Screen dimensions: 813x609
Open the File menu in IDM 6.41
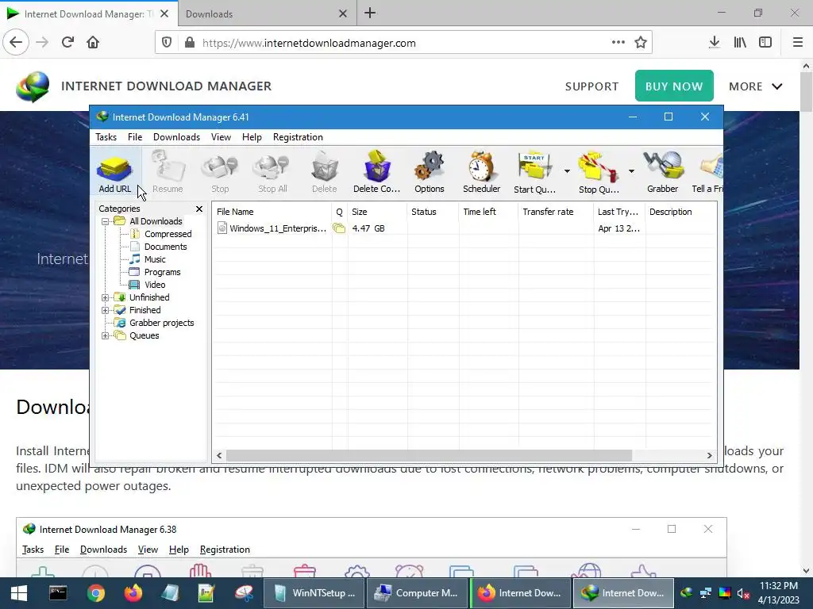(x=135, y=137)
